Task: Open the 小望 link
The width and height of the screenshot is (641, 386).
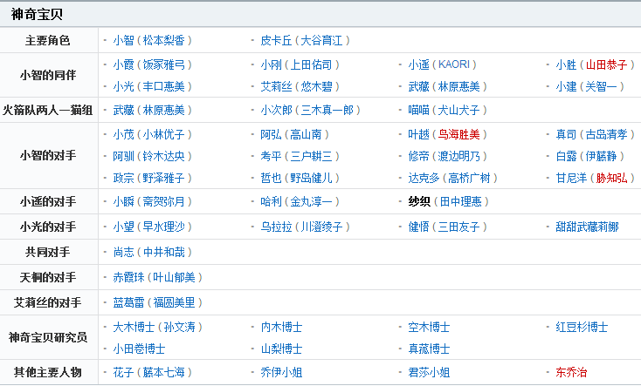Action: point(123,227)
